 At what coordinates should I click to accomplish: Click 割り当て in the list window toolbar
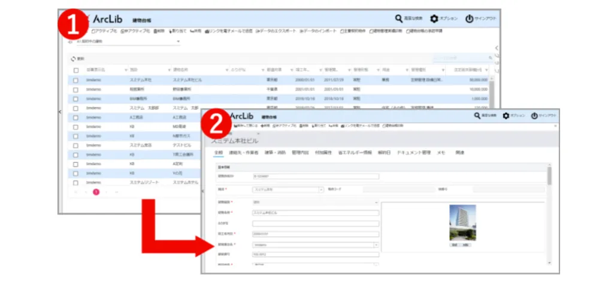pos(178,31)
